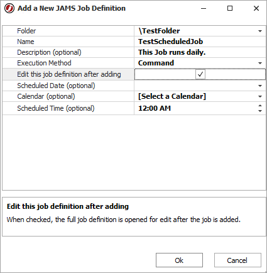Expand the Calendar selection dropdown
Image resolution: width=267 pixels, height=273 pixels.
point(260,96)
